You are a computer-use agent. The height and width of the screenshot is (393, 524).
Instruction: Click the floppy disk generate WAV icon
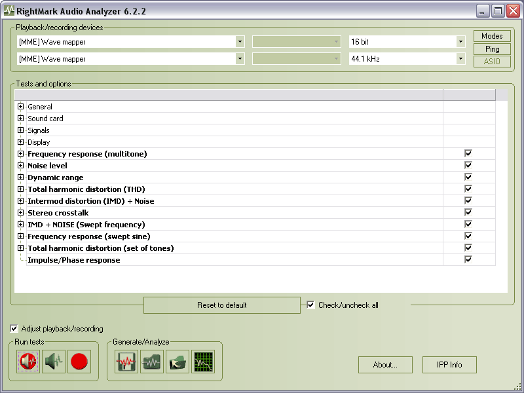pos(126,362)
